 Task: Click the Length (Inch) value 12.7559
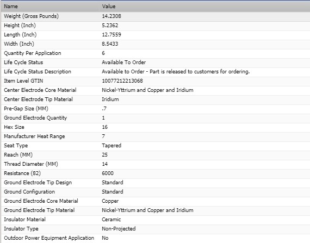click(111, 35)
